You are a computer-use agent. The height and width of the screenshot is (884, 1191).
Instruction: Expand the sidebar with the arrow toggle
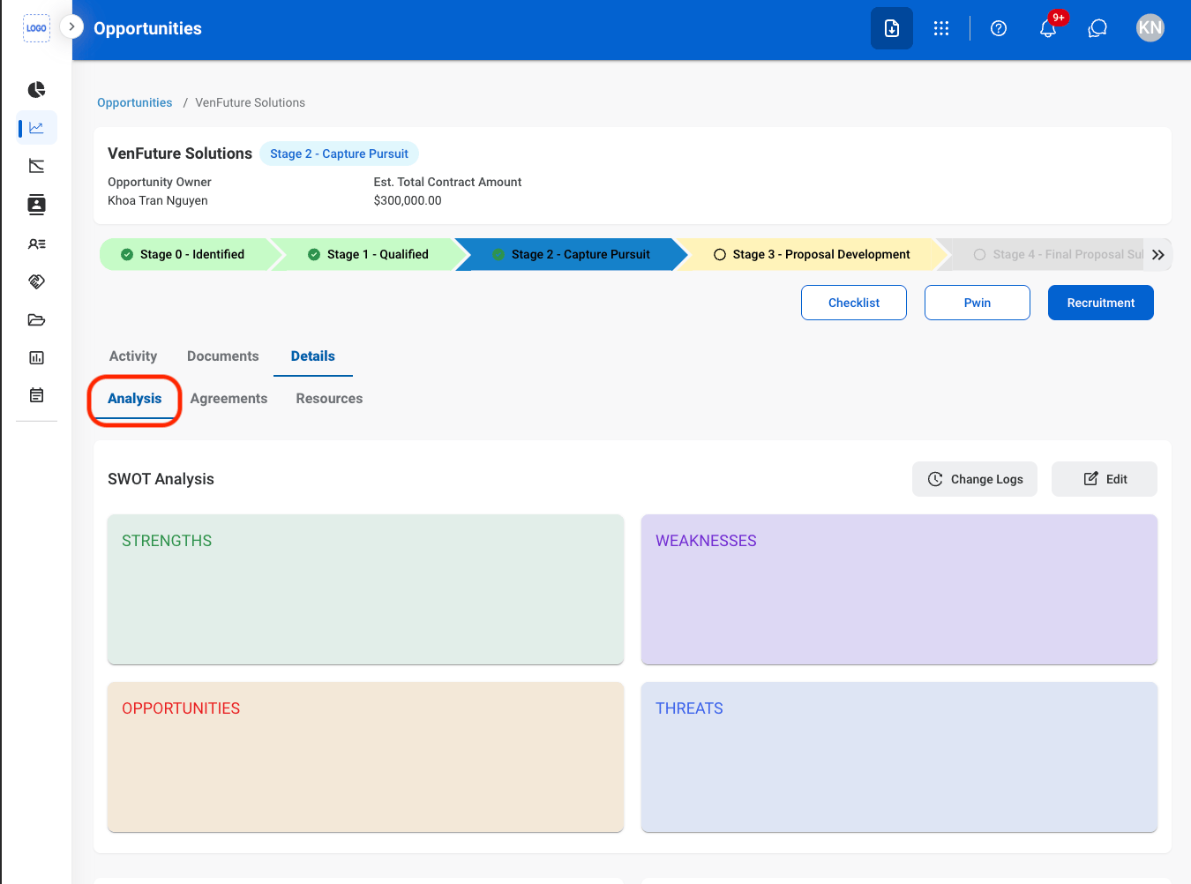[71, 26]
